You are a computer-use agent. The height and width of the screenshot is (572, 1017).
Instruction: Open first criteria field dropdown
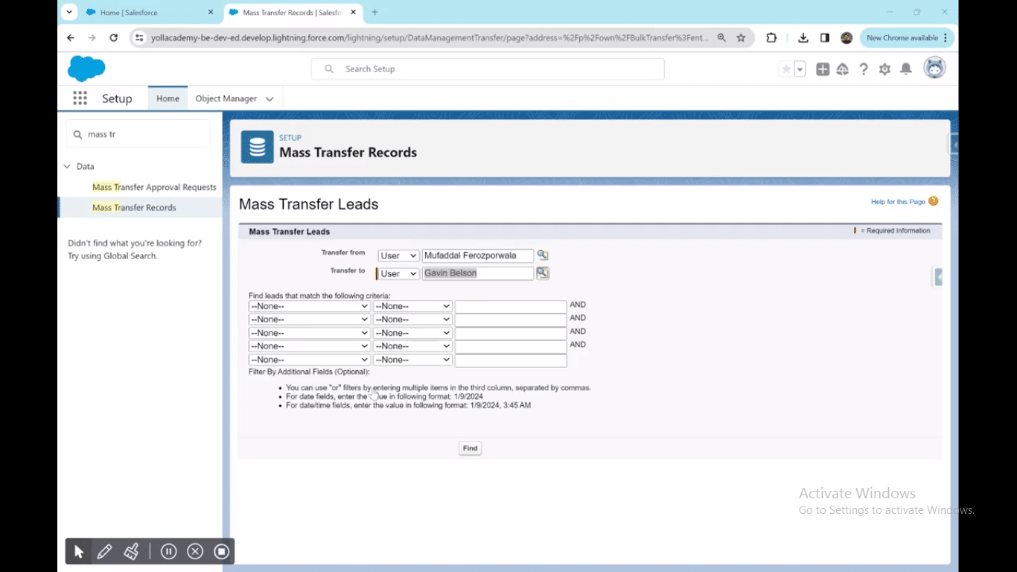(309, 306)
